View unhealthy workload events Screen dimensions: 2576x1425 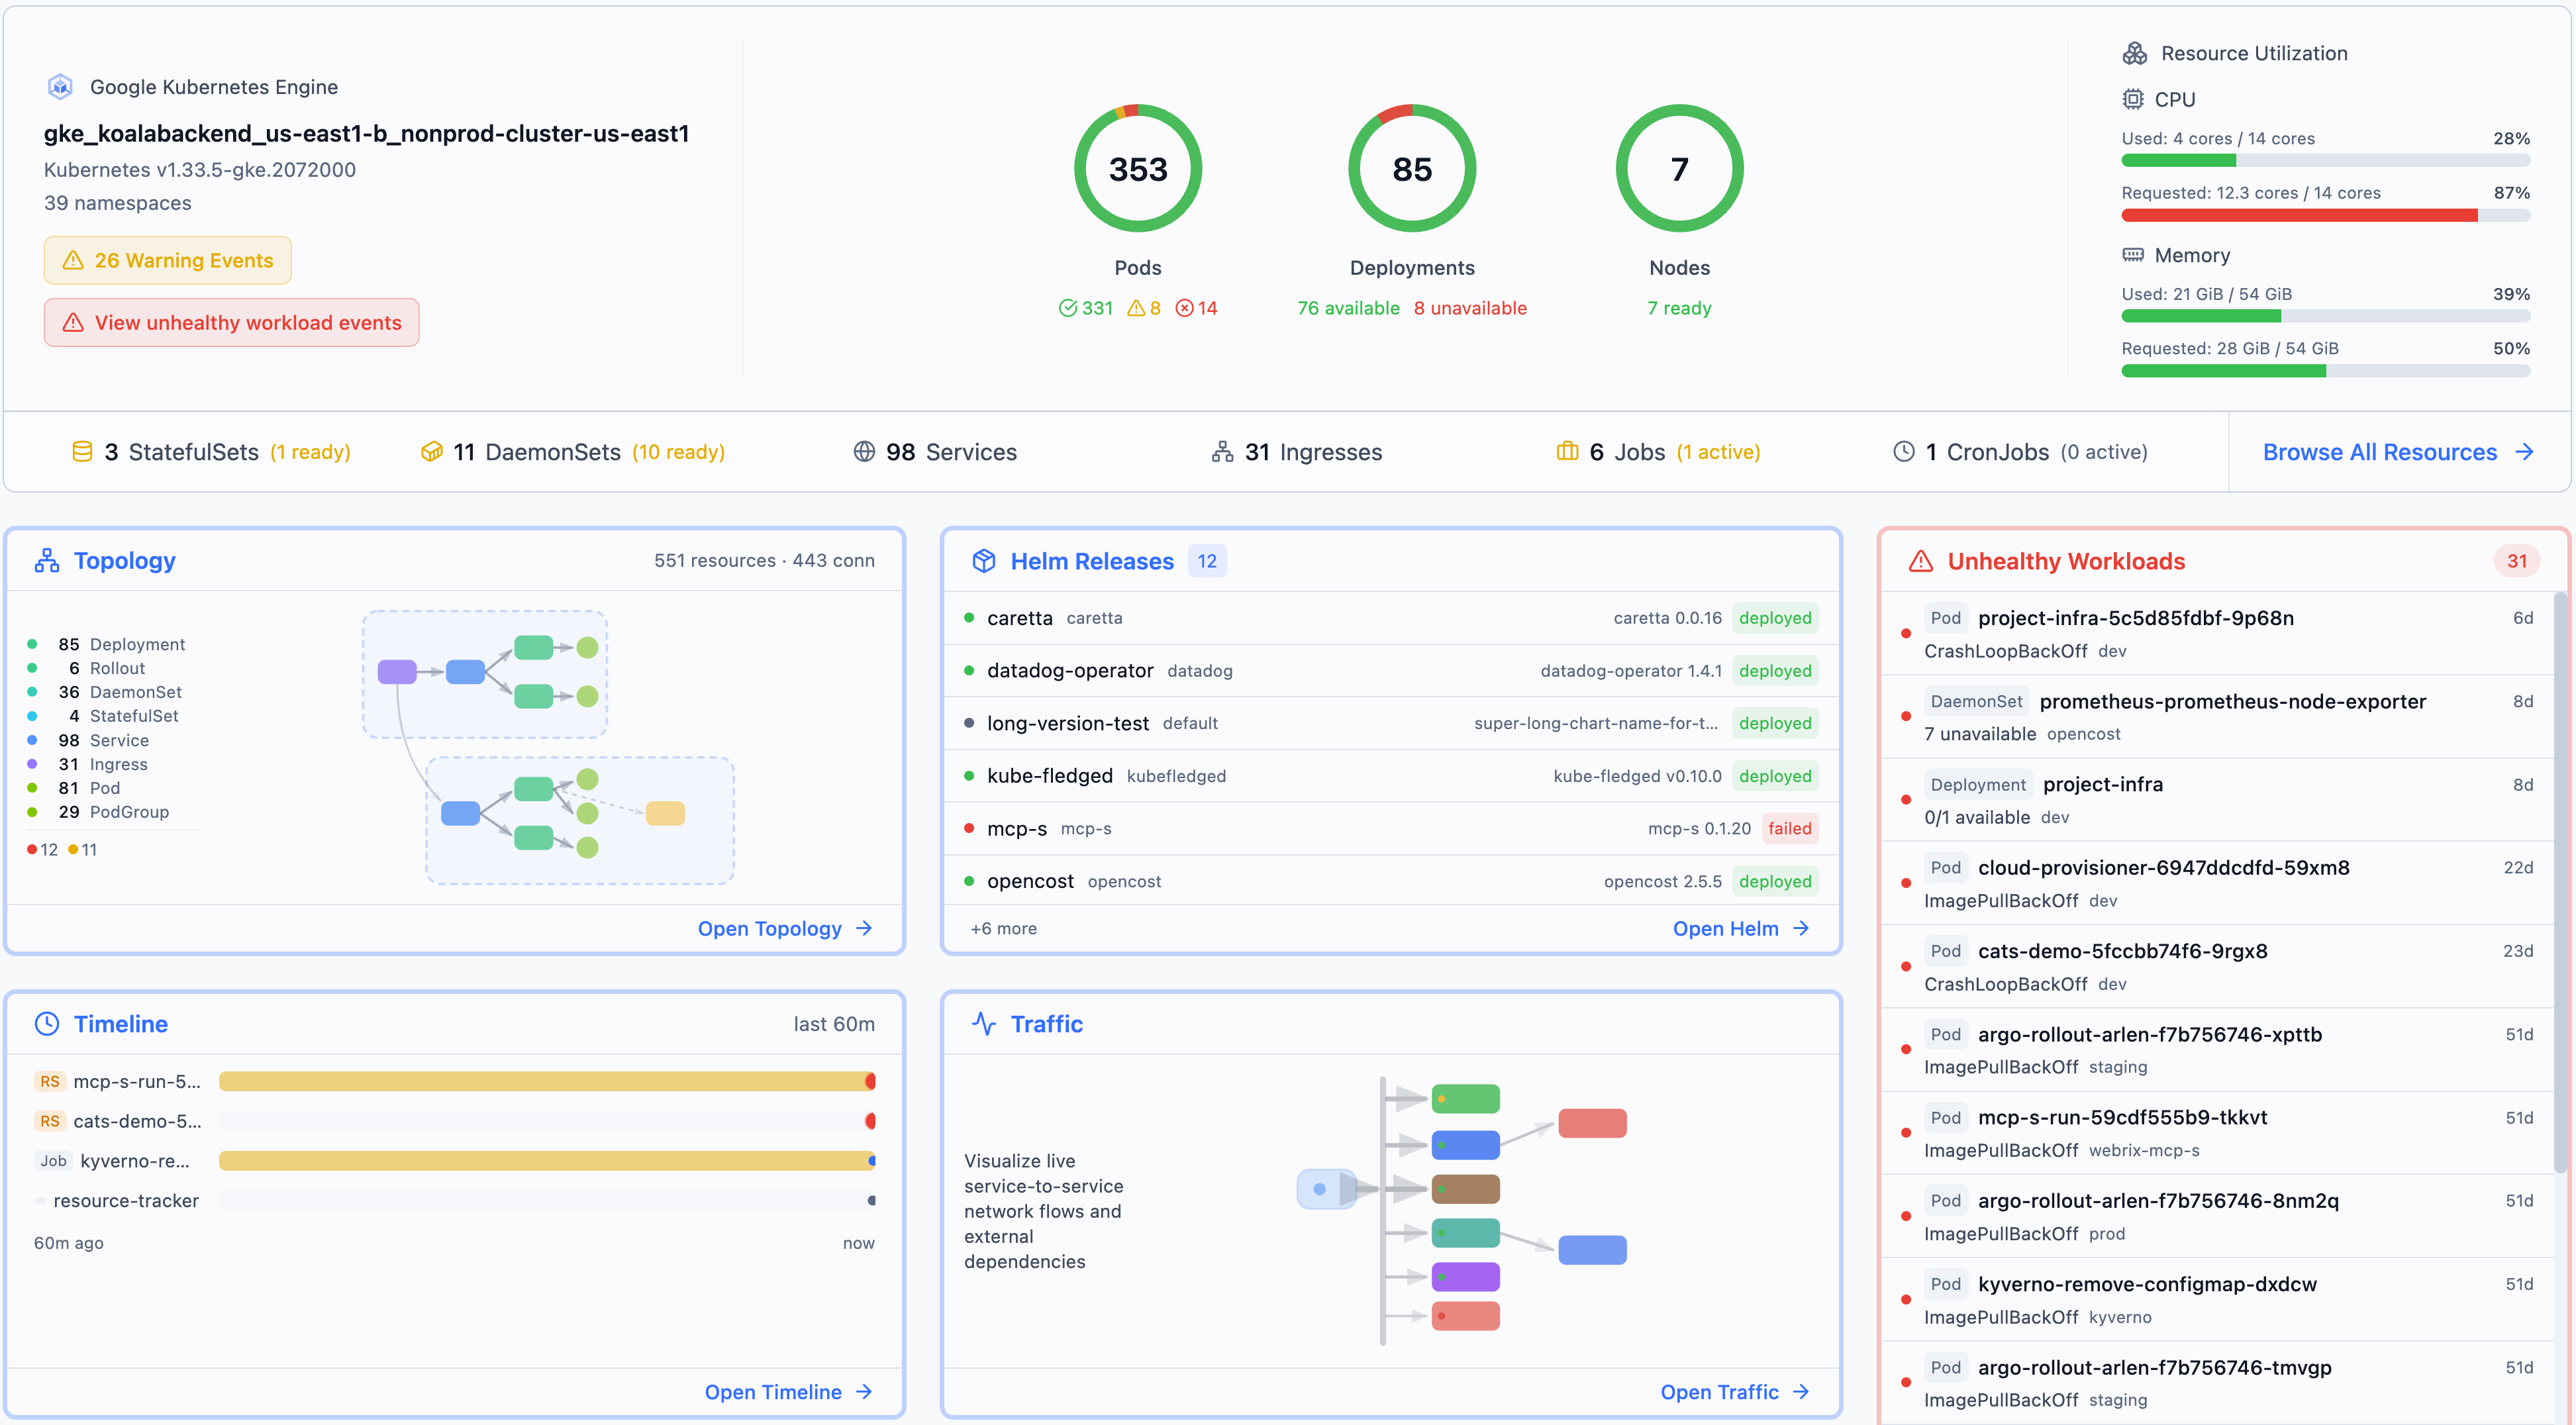[x=231, y=322]
